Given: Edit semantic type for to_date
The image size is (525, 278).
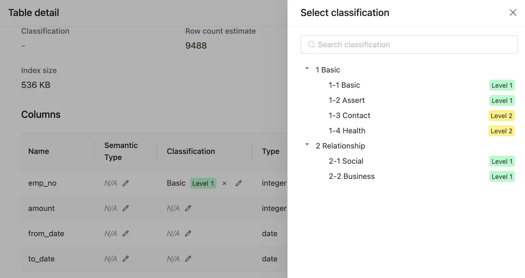Looking at the screenshot, I should click(x=126, y=259).
